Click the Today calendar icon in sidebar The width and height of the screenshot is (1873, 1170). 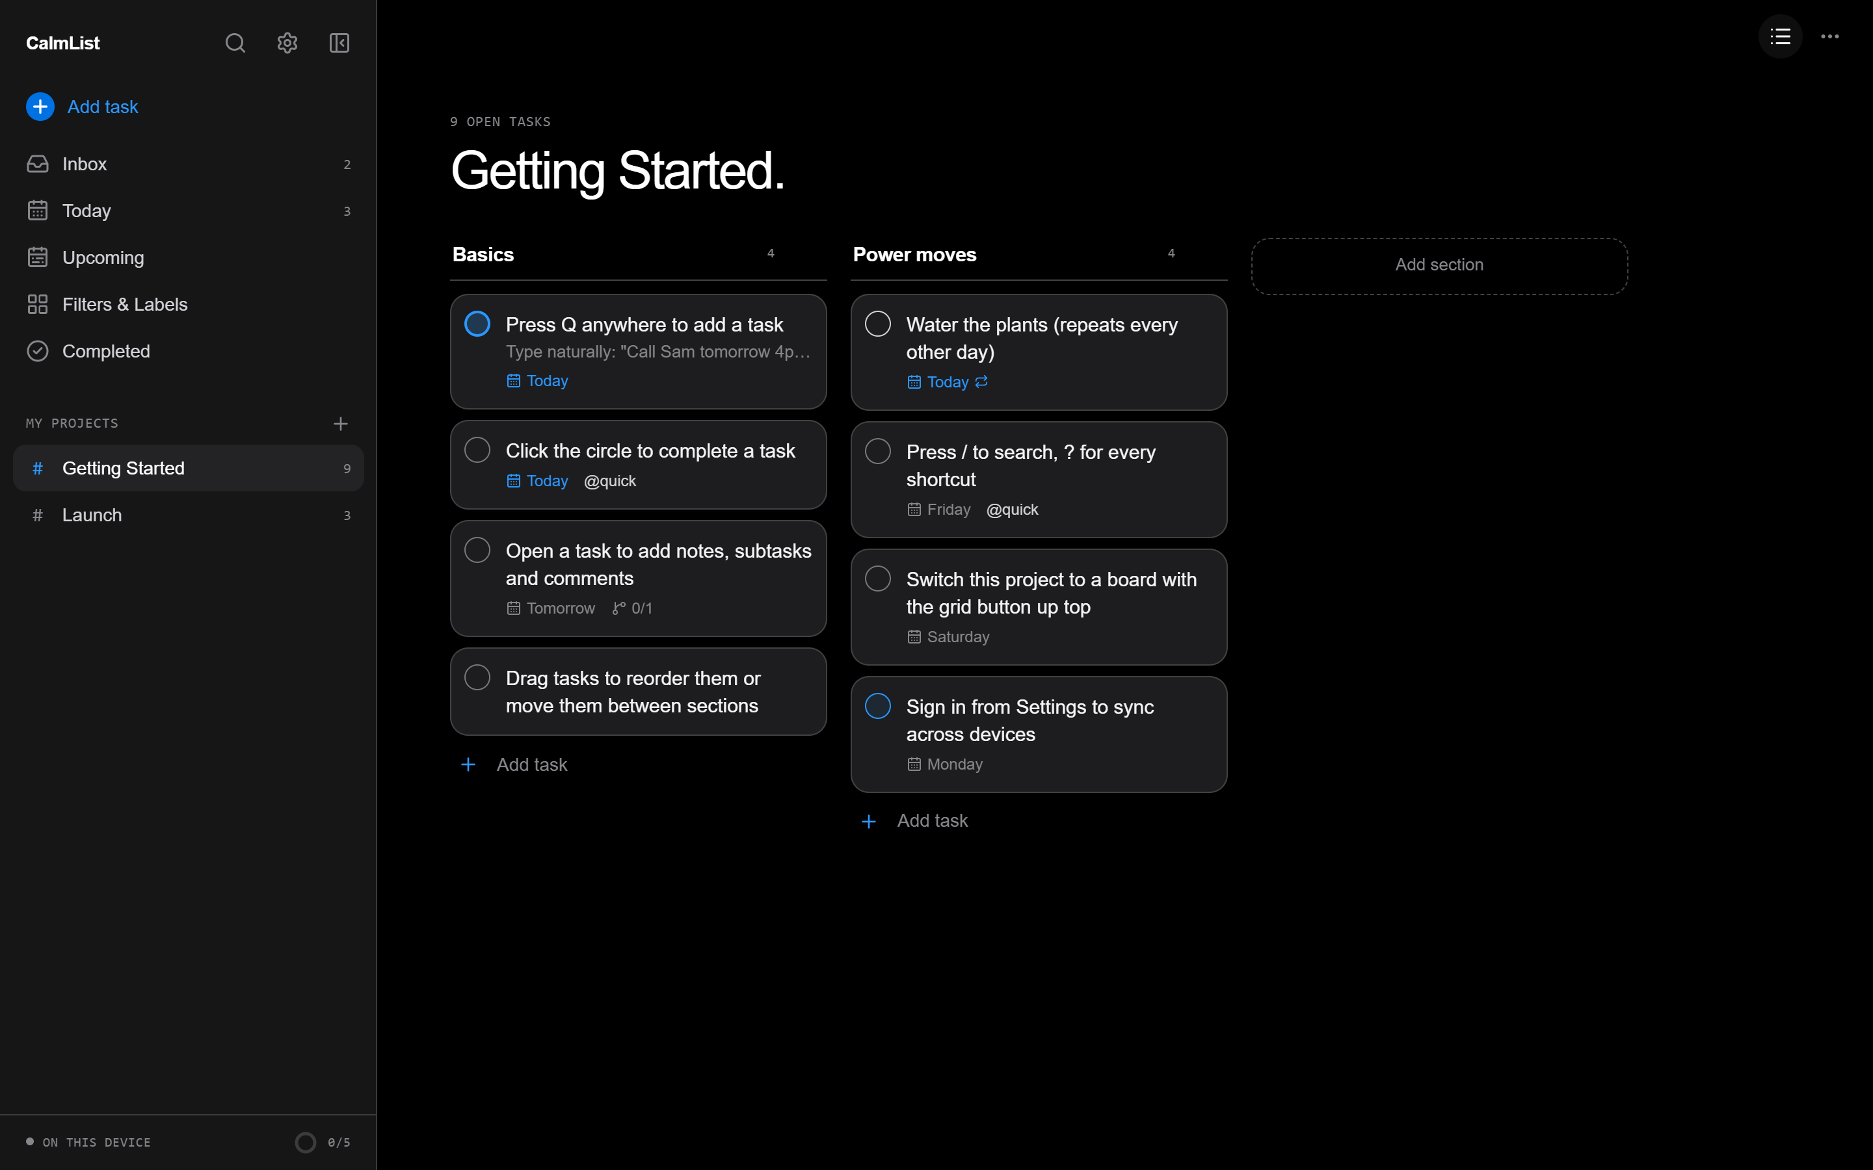click(37, 211)
